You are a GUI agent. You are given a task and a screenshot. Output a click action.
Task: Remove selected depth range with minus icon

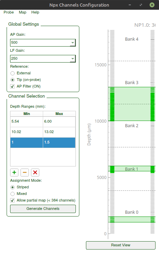tap(25, 172)
